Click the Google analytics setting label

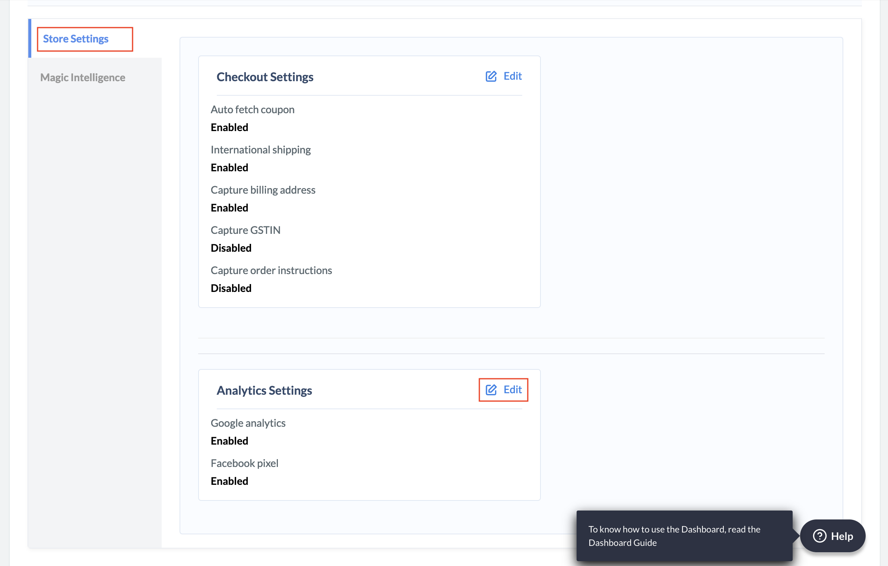[248, 423]
